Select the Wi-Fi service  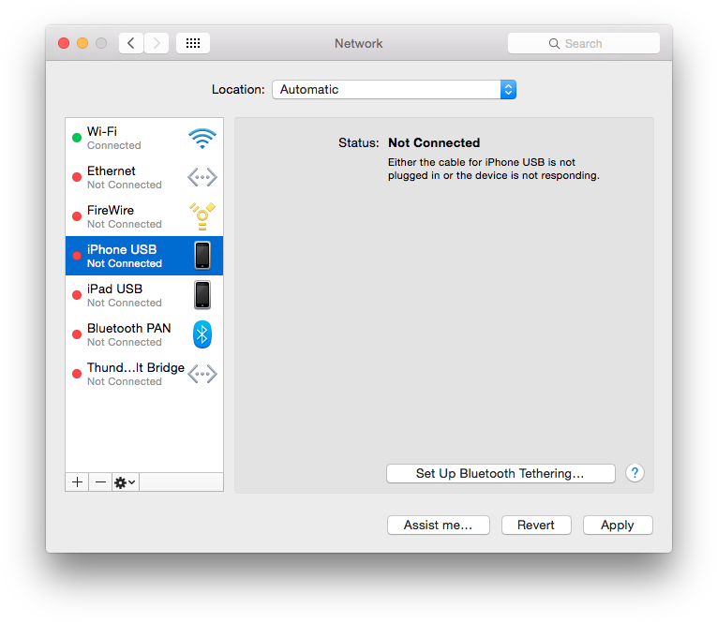point(144,138)
